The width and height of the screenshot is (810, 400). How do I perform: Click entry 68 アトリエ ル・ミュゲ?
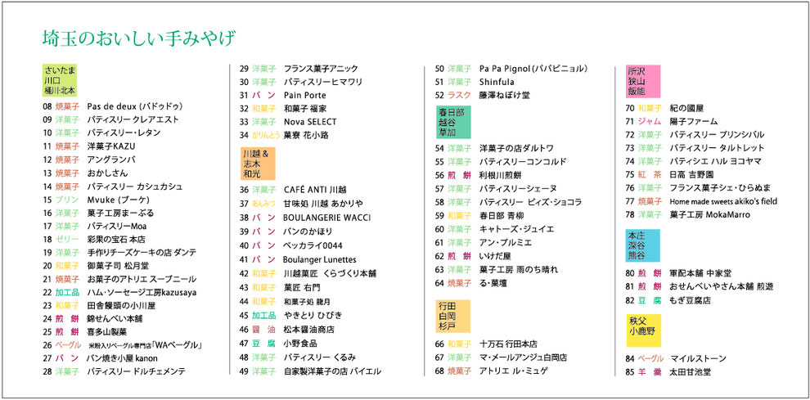coord(492,371)
